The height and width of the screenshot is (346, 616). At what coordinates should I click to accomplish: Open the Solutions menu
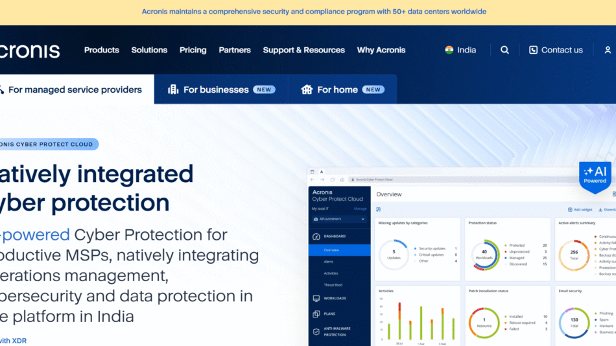[149, 50]
